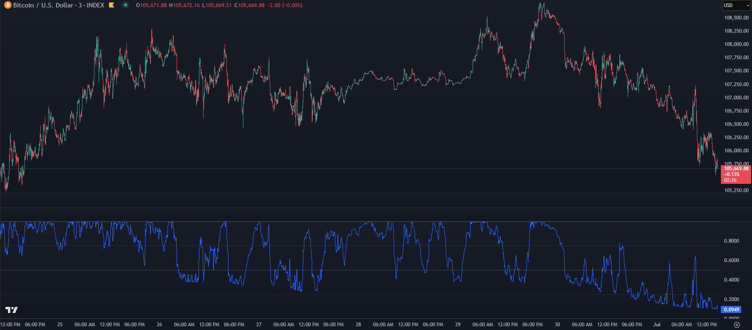Click the red current price label 105,669.88

[736, 169]
